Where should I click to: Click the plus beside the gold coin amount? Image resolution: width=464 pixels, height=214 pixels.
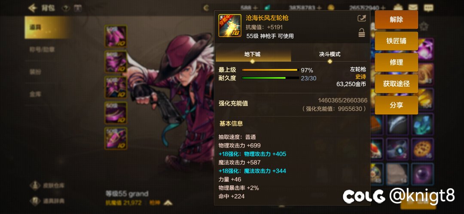point(383,8)
